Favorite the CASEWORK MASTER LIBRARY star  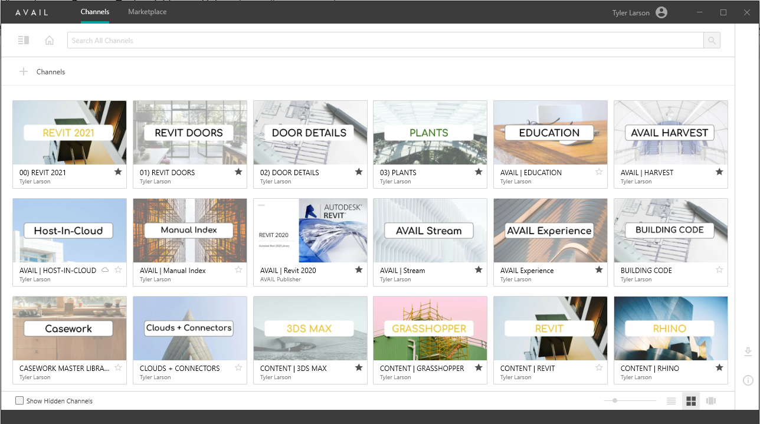(x=118, y=367)
